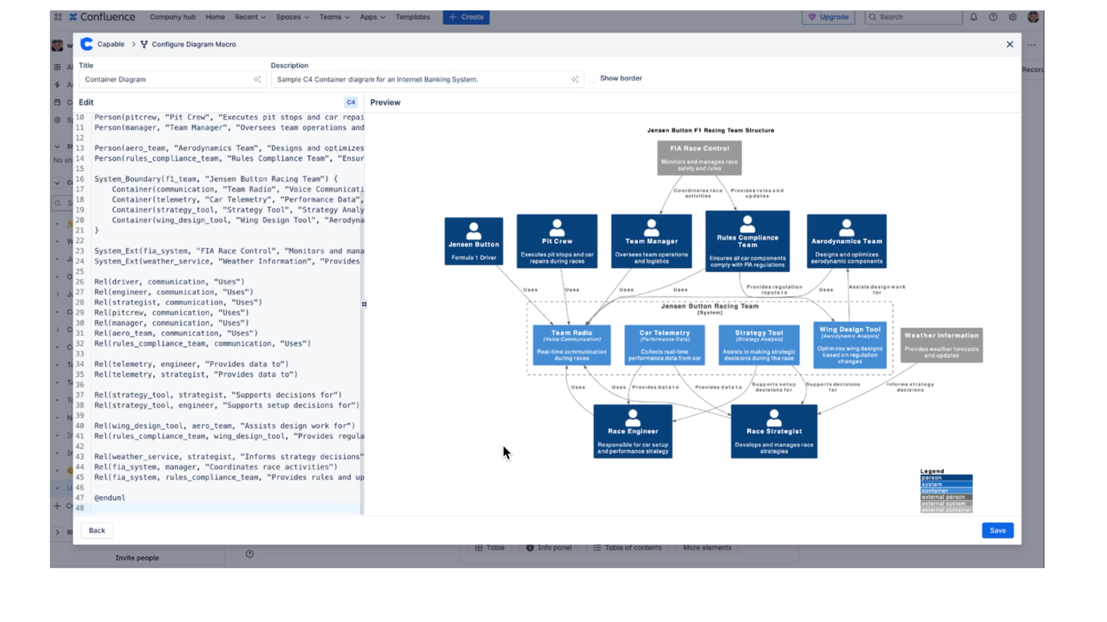Click the Weather Information box in preview

click(941, 345)
